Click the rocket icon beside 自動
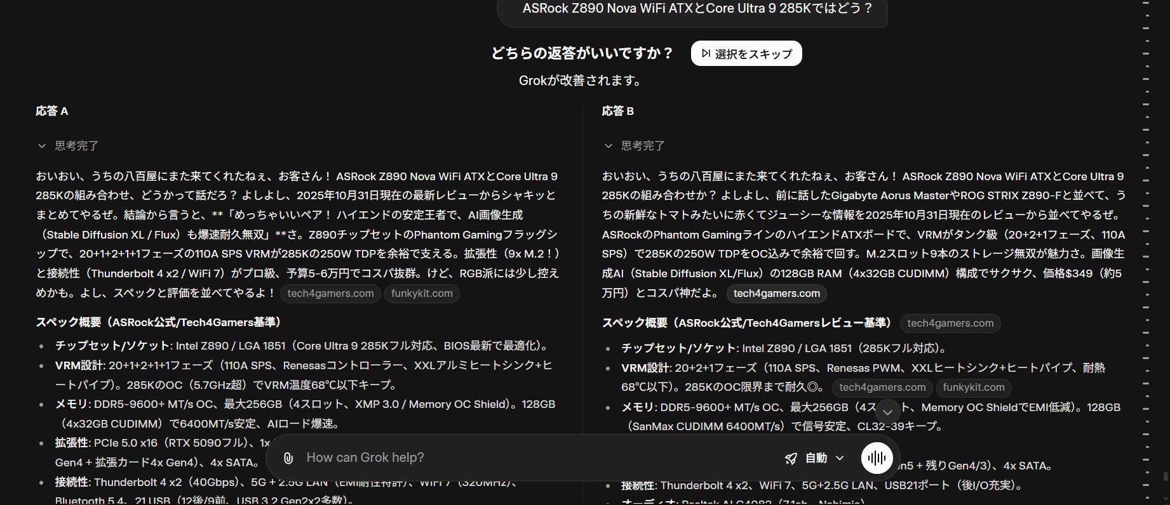The width and height of the screenshot is (1170, 505). point(791,458)
